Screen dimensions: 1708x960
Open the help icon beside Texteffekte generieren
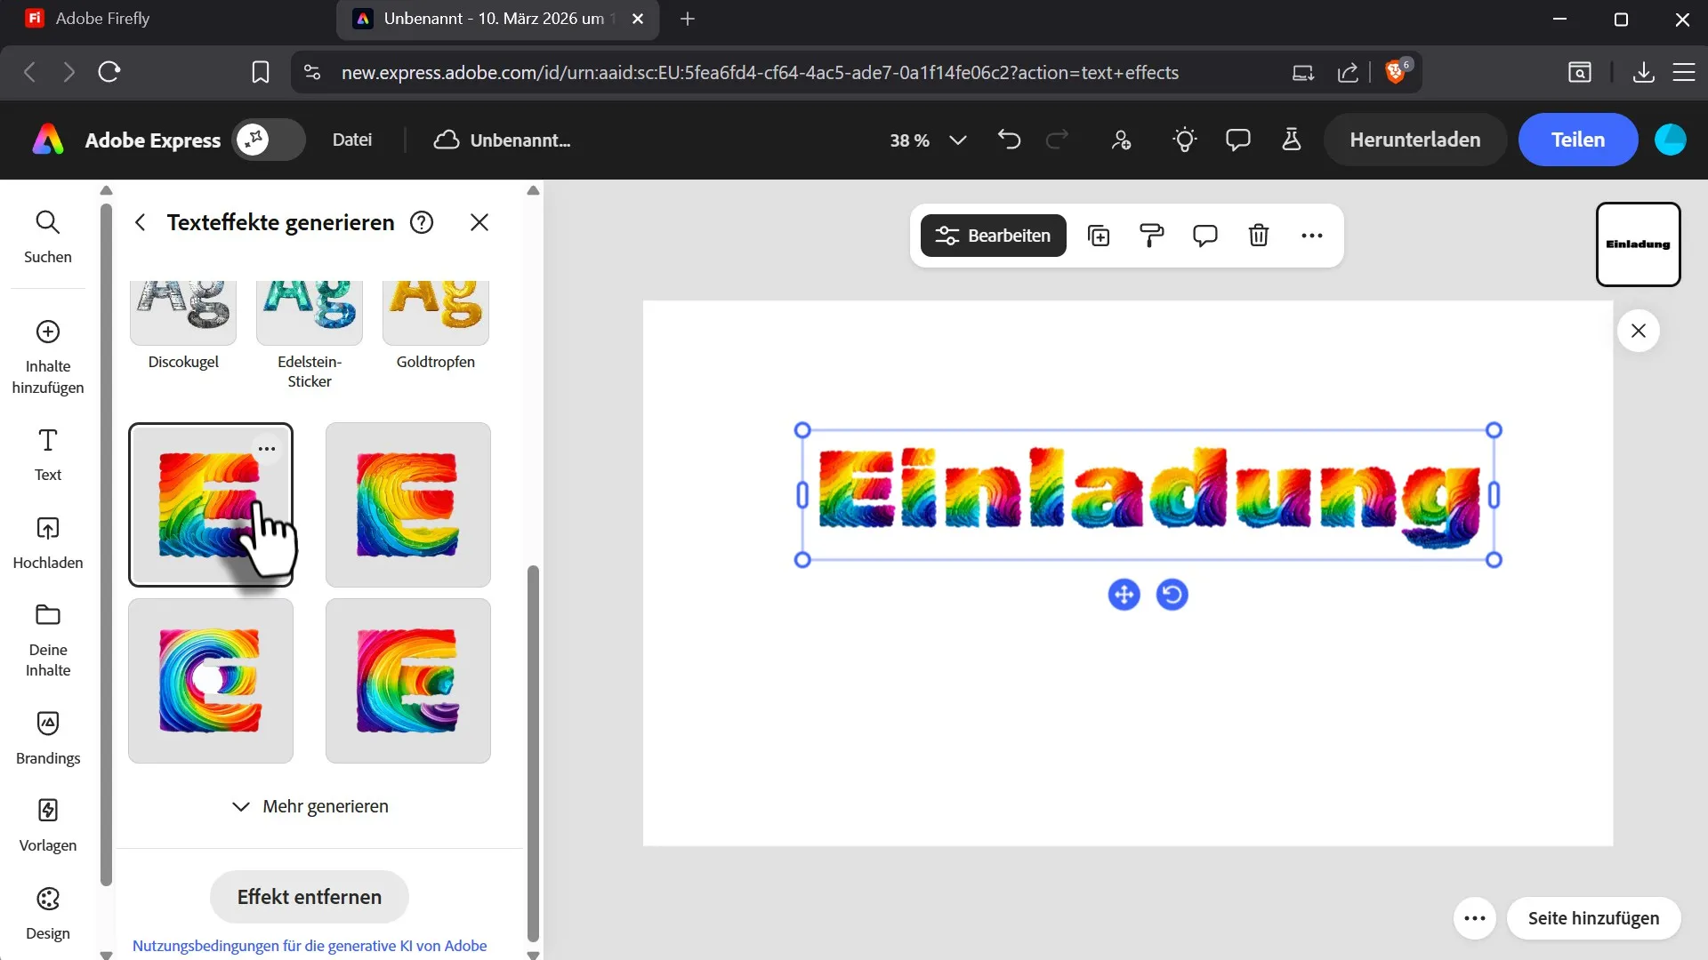point(422,222)
